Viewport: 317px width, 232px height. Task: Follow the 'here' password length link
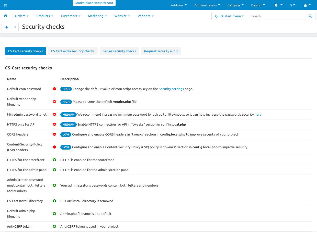point(258,114)
